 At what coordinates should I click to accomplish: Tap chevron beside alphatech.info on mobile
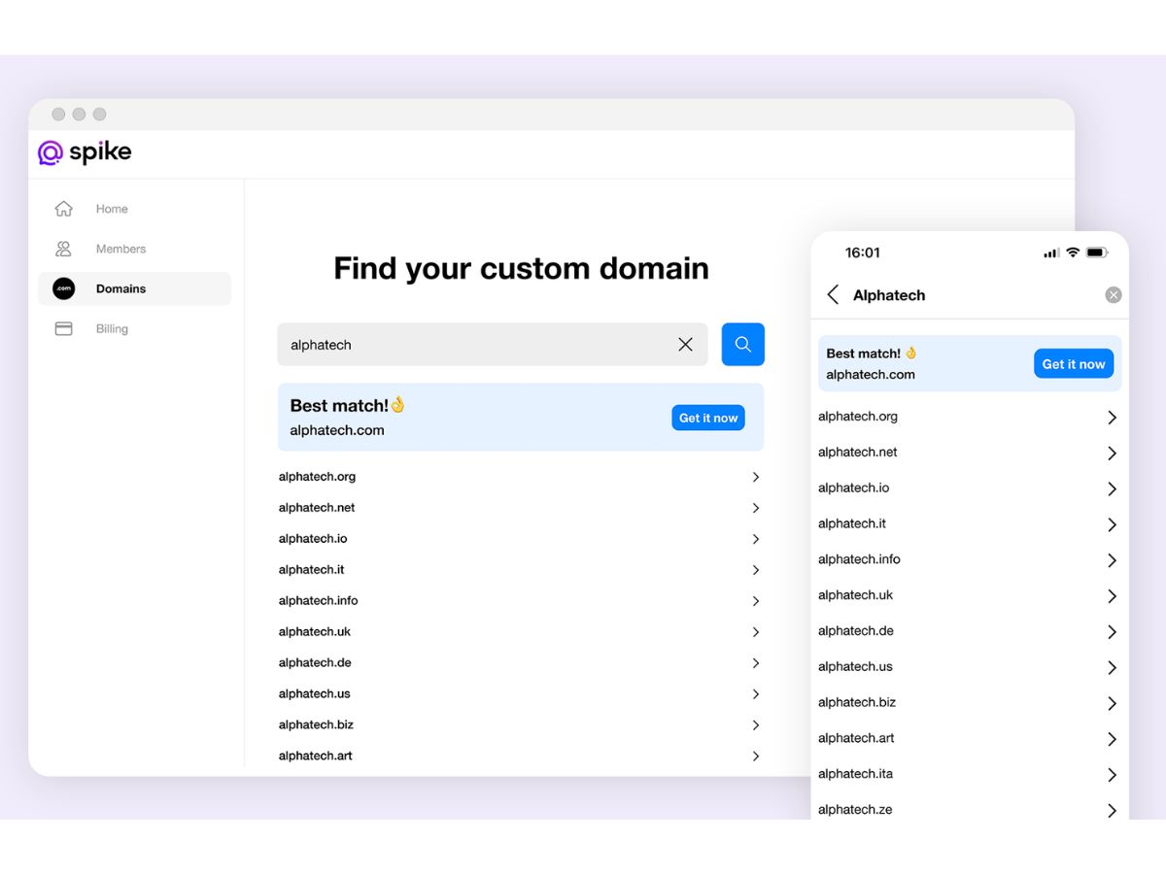pyautogui.click(x=1113, y=560)
